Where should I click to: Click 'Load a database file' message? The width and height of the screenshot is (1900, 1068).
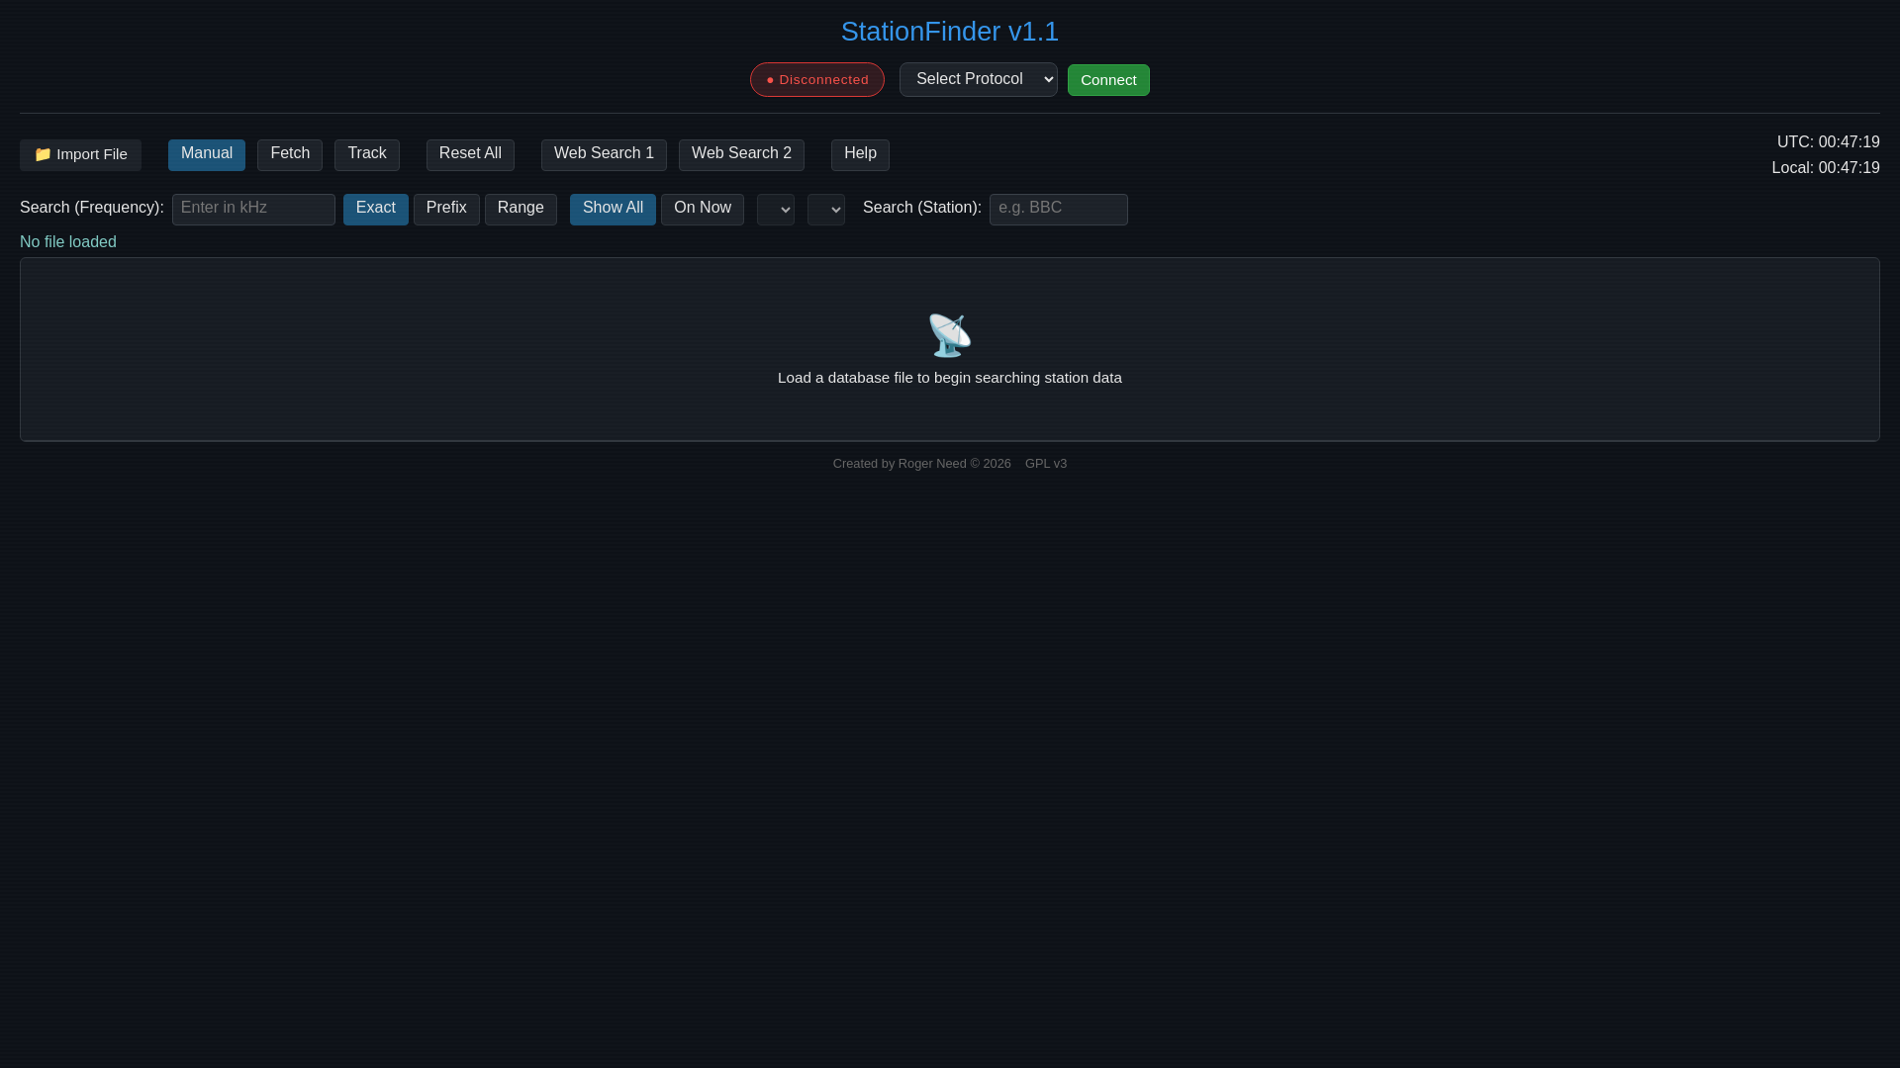point(950,378)
